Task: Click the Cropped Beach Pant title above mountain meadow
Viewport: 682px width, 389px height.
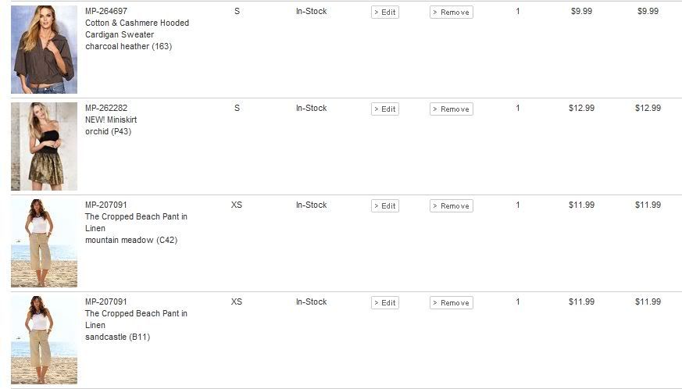Action: click(x=136, y=223)
